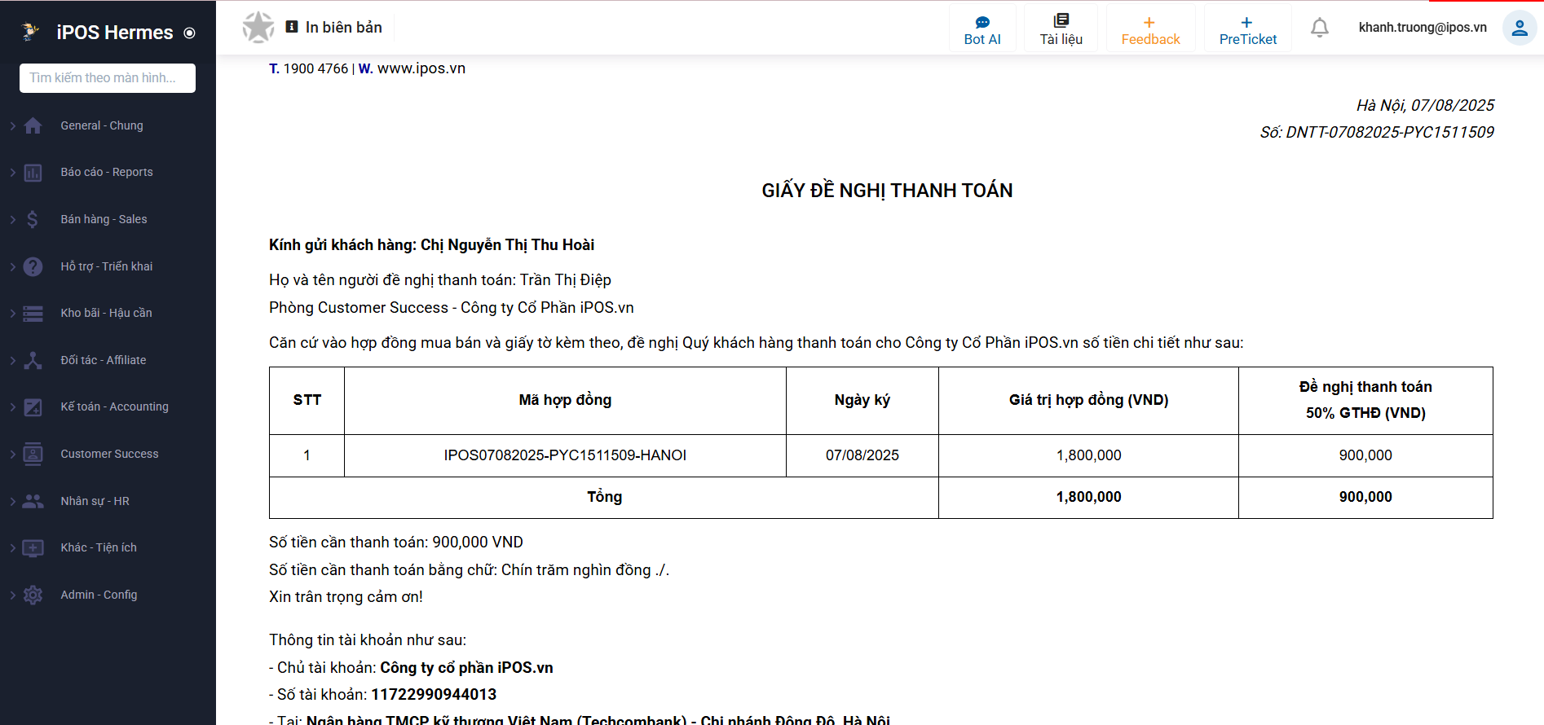
Task: Click the PreTicket button
Action: 1247,29
